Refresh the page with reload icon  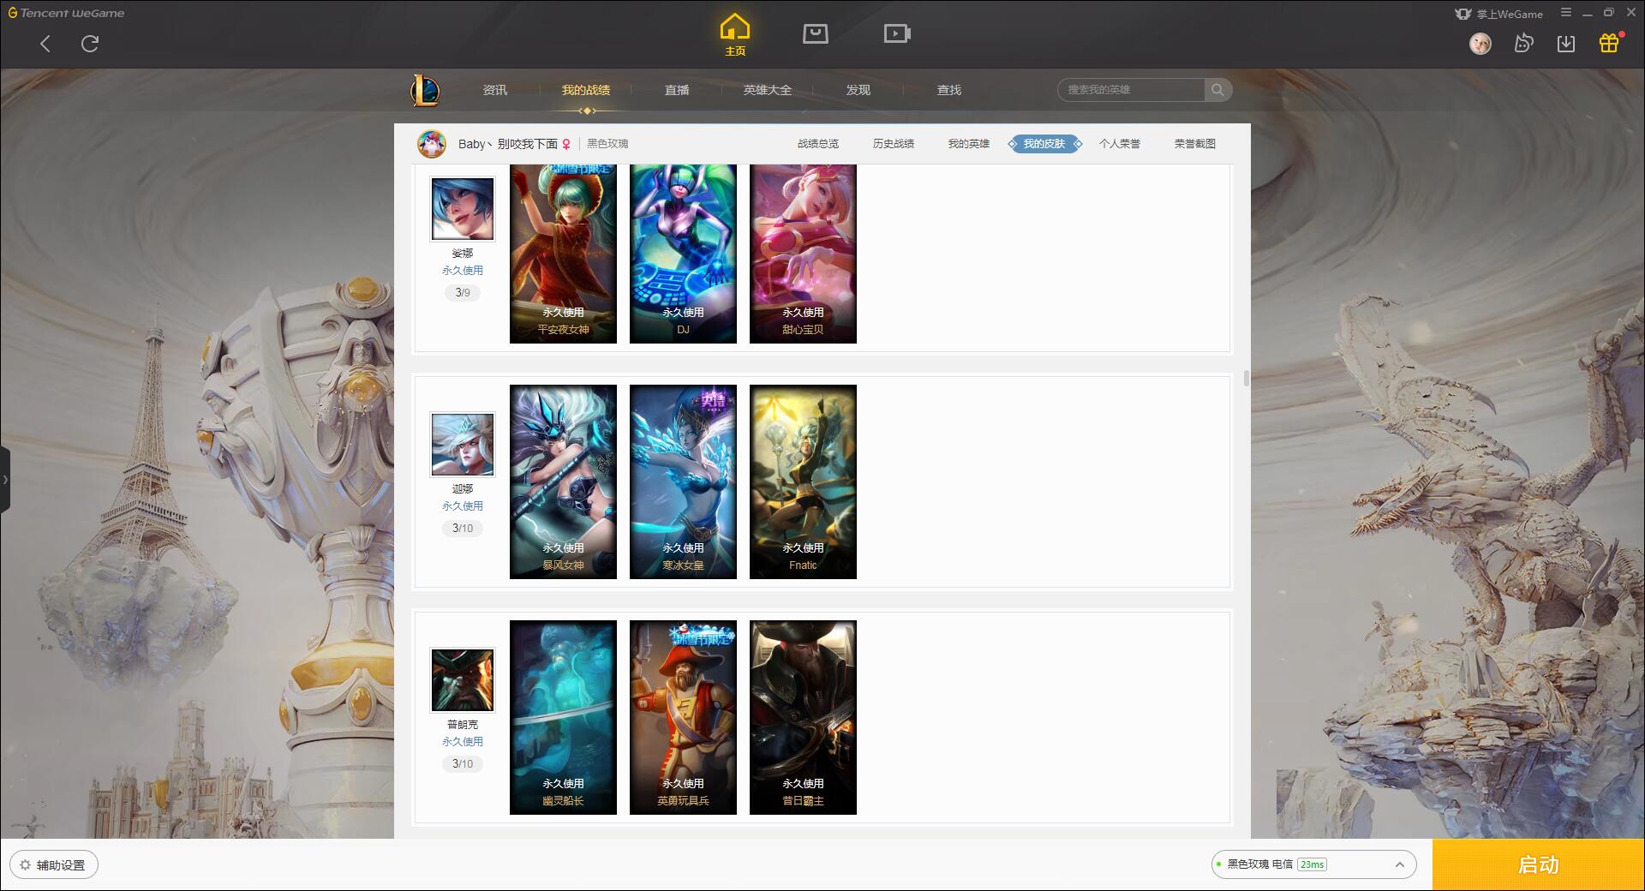[x=90, y=44]
